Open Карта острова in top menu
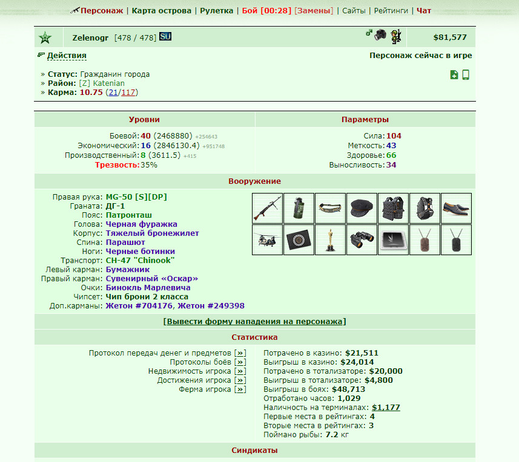 pyautogui.click(x=162, y=10)
